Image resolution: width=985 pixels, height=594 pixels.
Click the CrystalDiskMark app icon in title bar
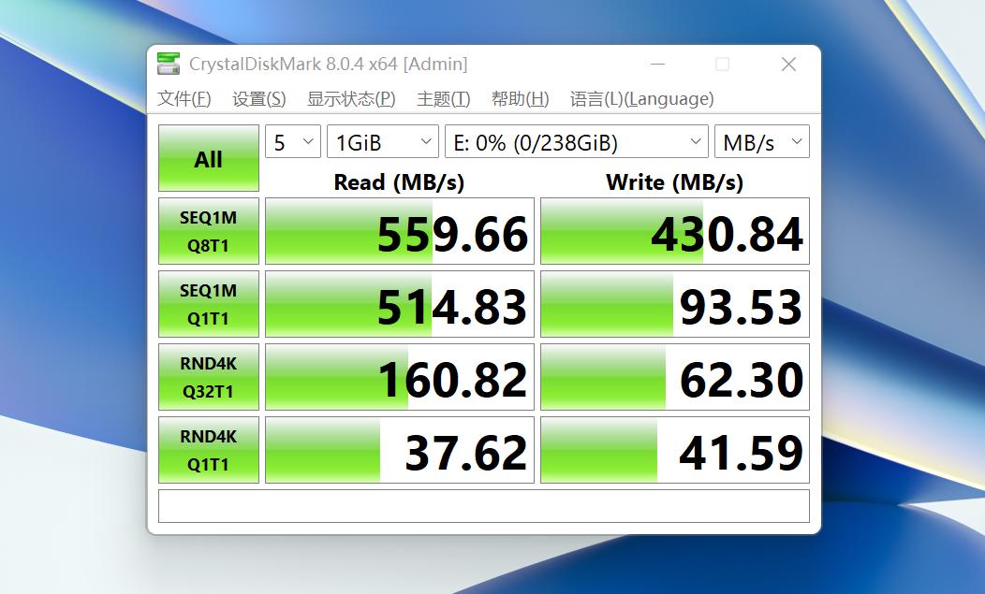coord(169,64)
